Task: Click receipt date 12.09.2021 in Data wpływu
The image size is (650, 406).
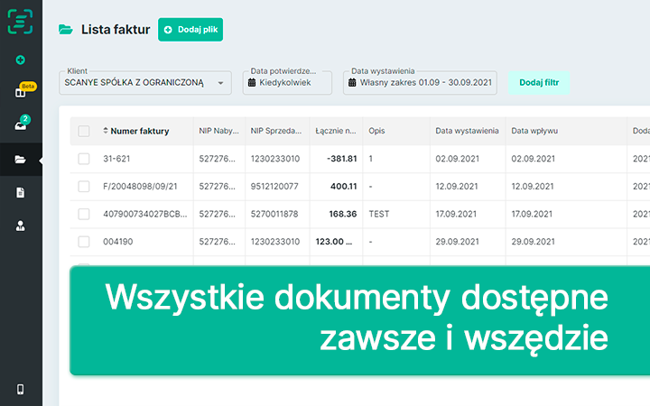Action: 533,187
